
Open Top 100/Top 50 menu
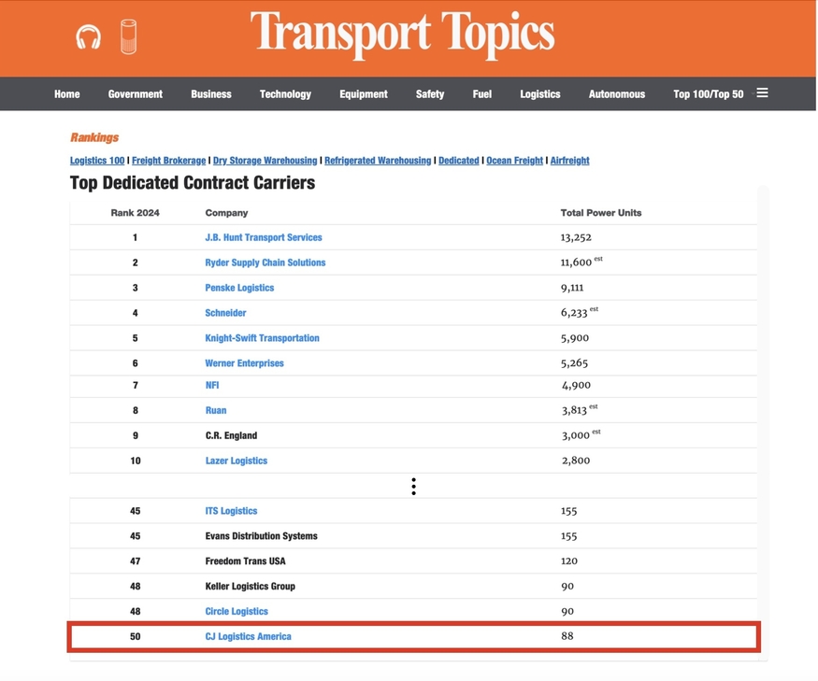point(708,93)
